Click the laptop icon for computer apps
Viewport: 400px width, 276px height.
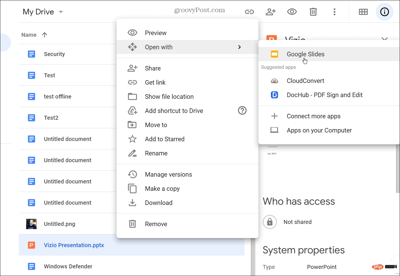point(274,130)
